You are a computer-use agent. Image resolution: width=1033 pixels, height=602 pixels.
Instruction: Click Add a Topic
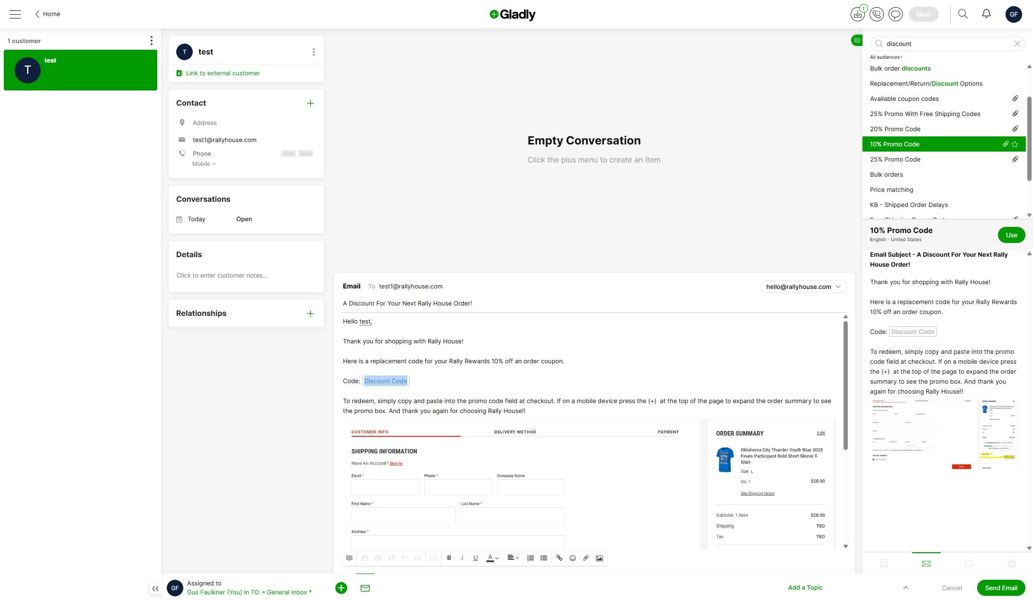point(805,588)
